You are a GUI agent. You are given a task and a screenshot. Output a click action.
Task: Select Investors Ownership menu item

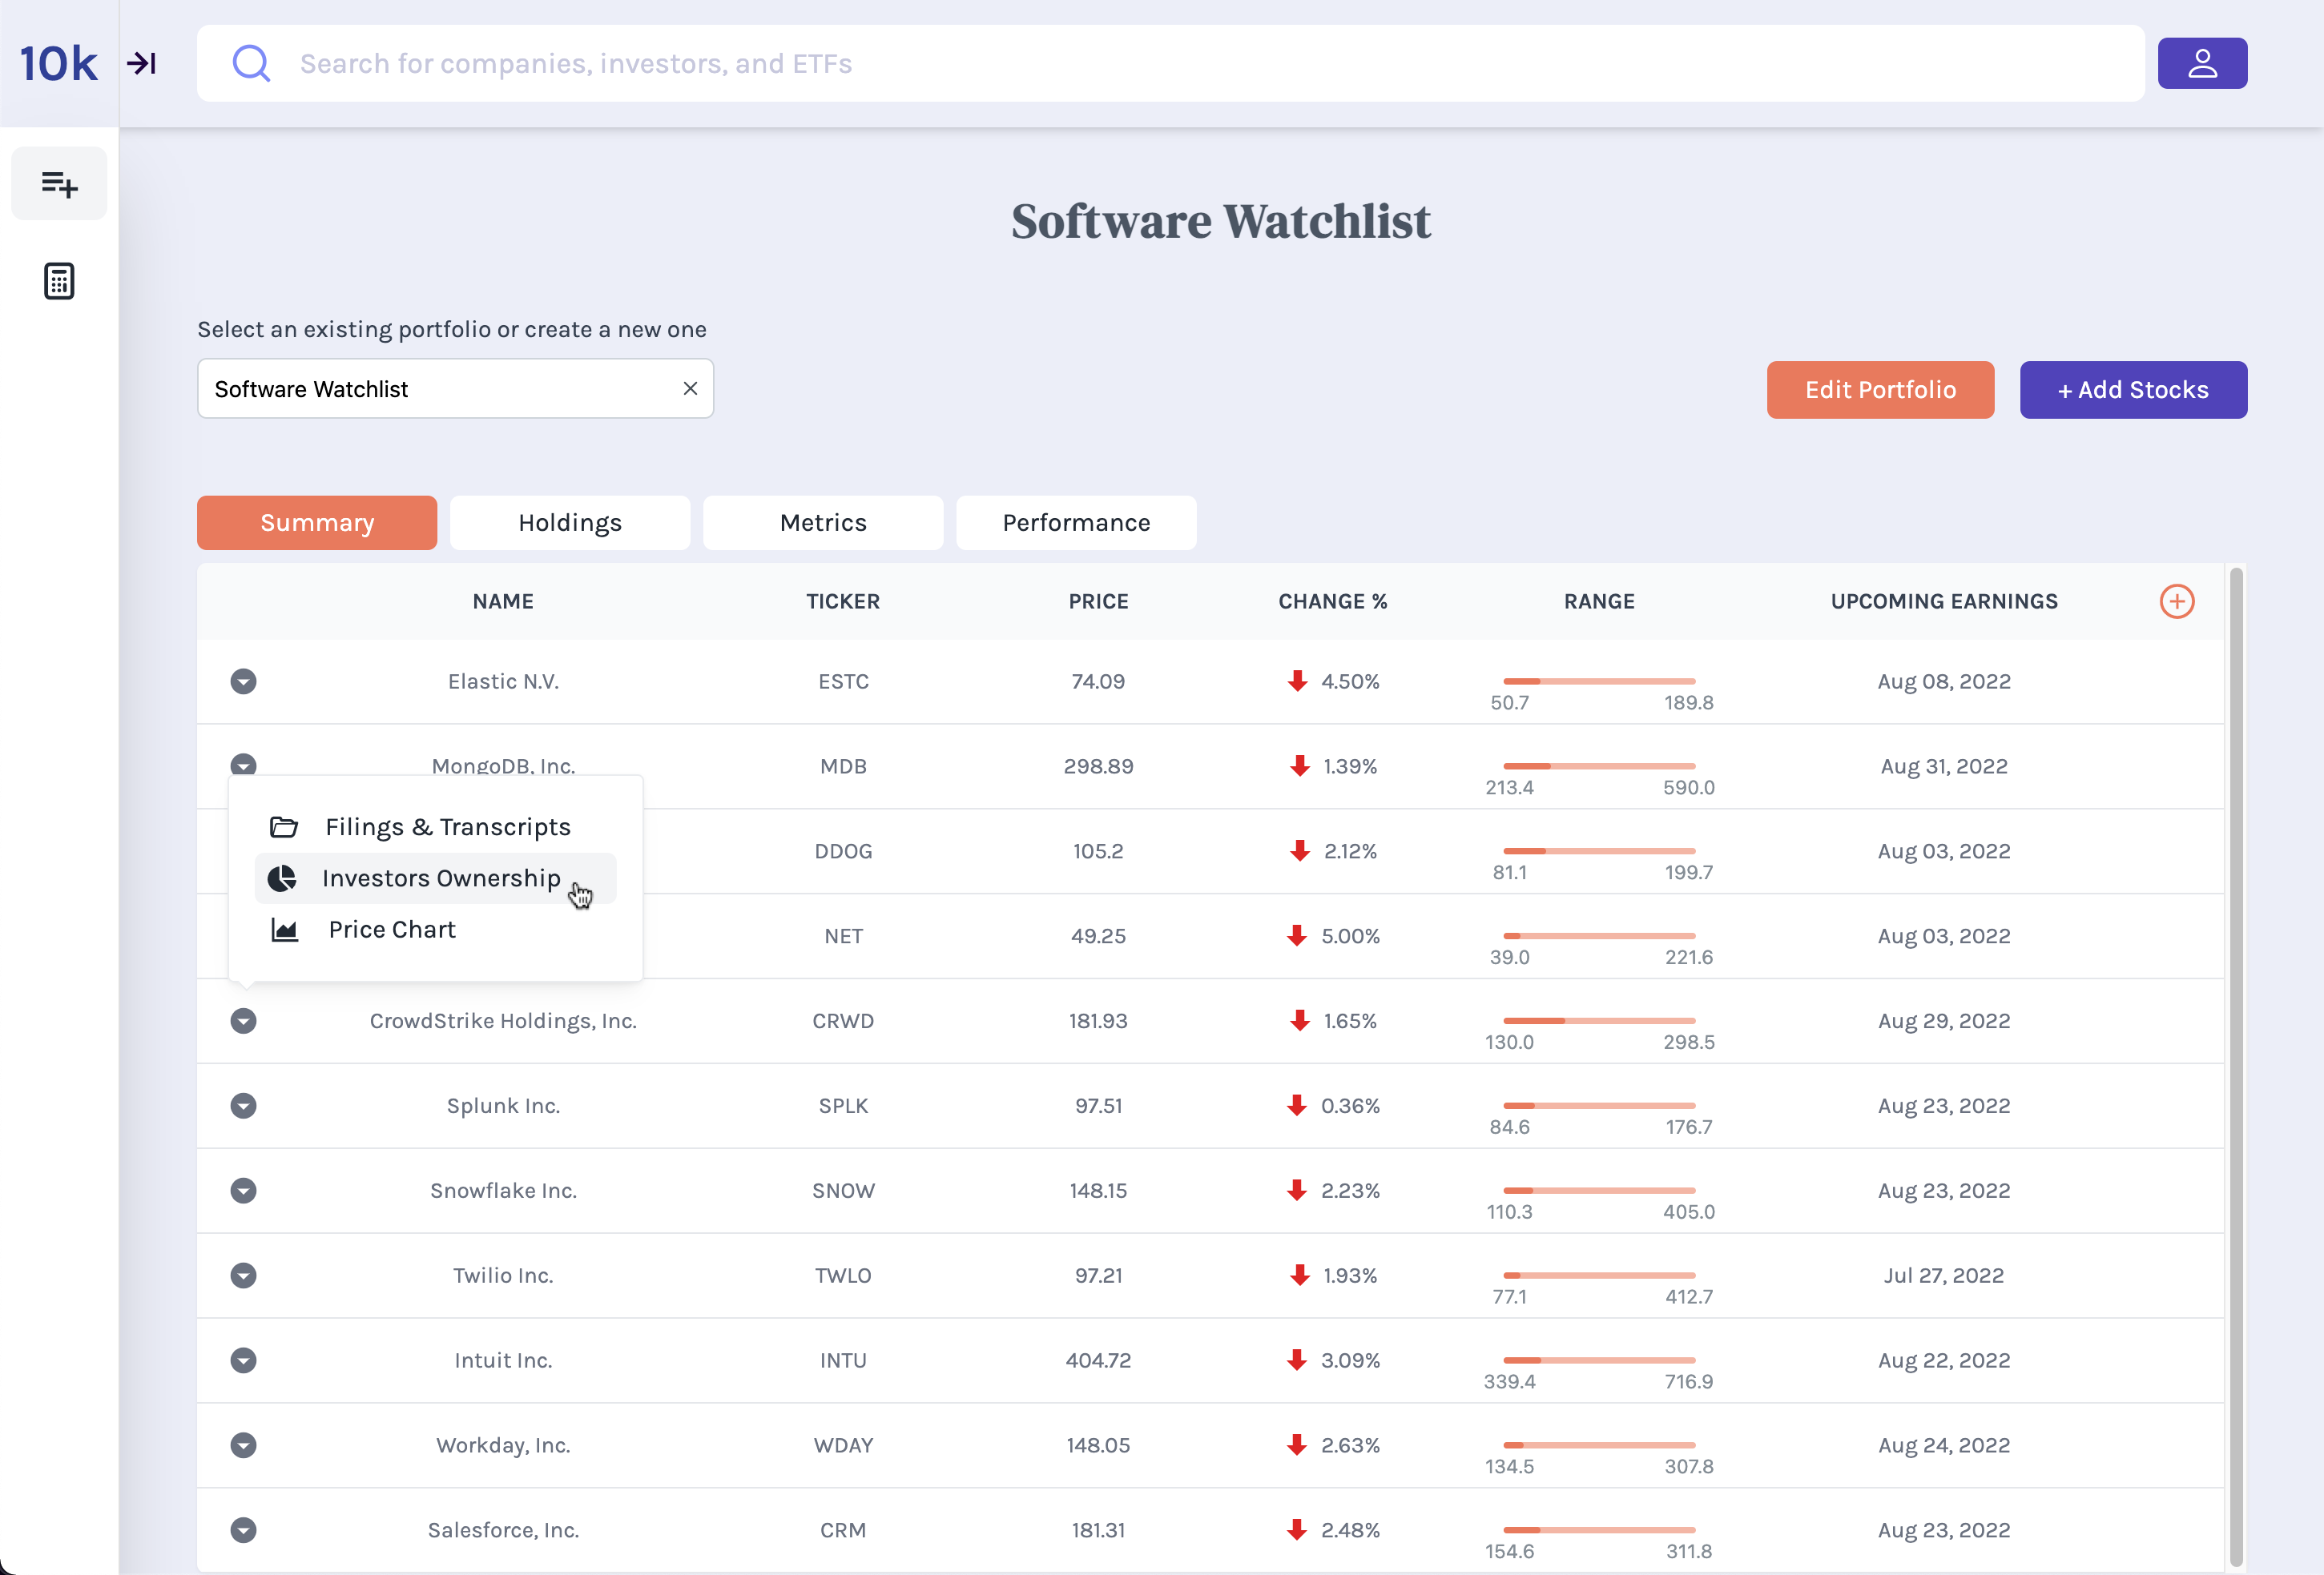pos(435,878)
